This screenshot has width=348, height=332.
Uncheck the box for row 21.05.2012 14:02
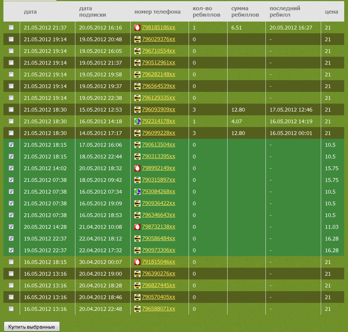[11, 168]
